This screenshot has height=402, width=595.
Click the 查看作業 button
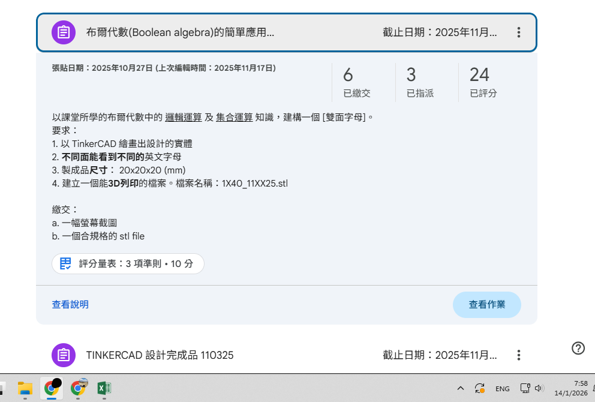coord(486,305)
